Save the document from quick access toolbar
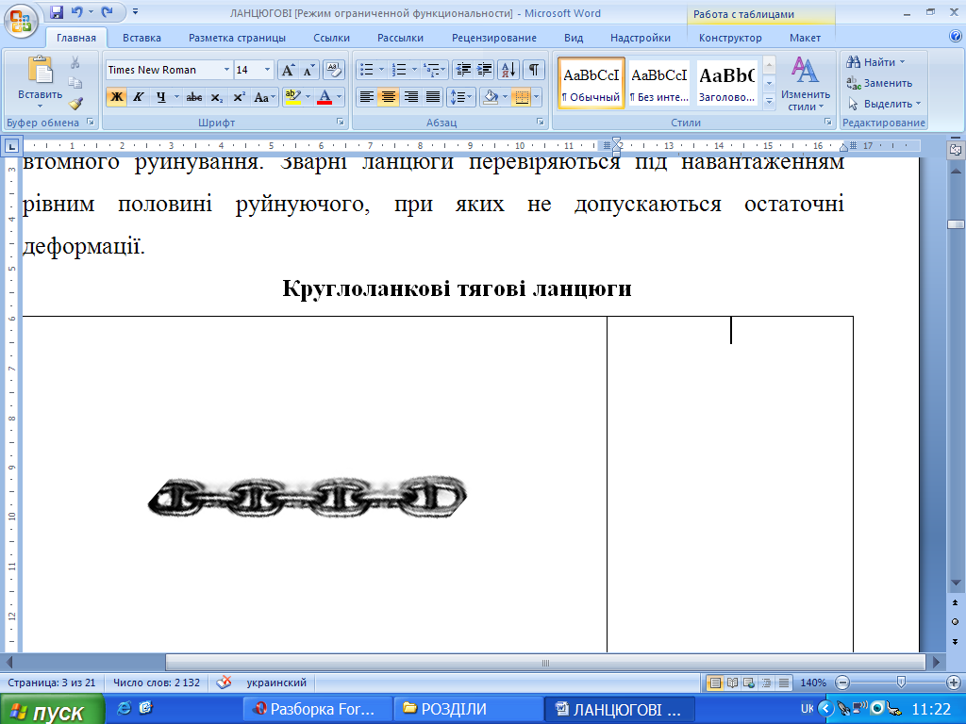The image size is (966, 724). click(x=57, y=12)
